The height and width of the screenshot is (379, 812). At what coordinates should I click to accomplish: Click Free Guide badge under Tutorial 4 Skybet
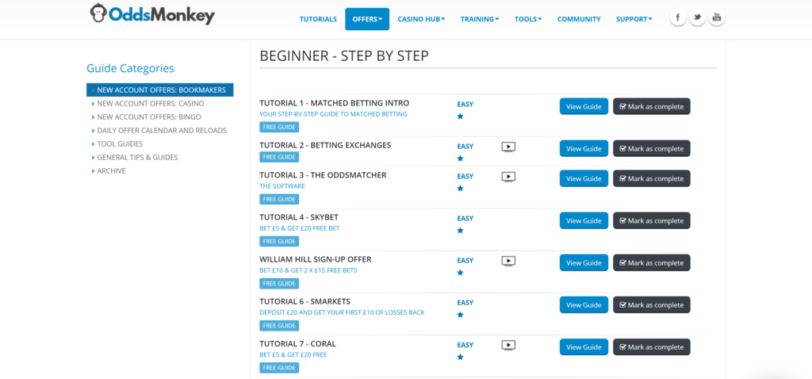[x=279, y=241]
